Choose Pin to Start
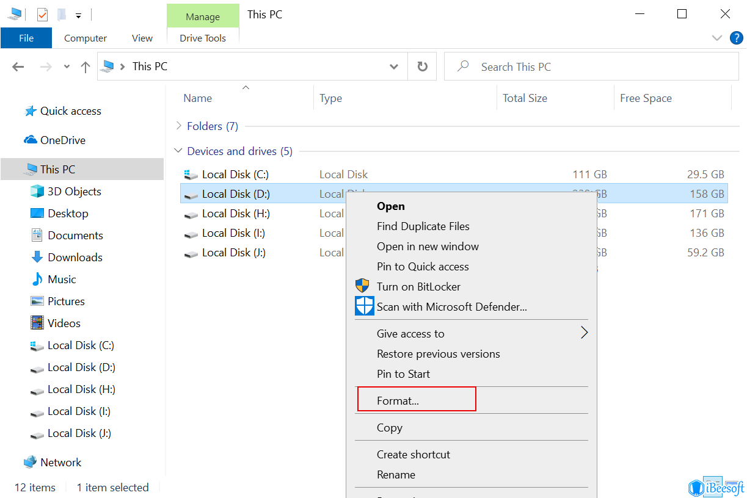 403,374
